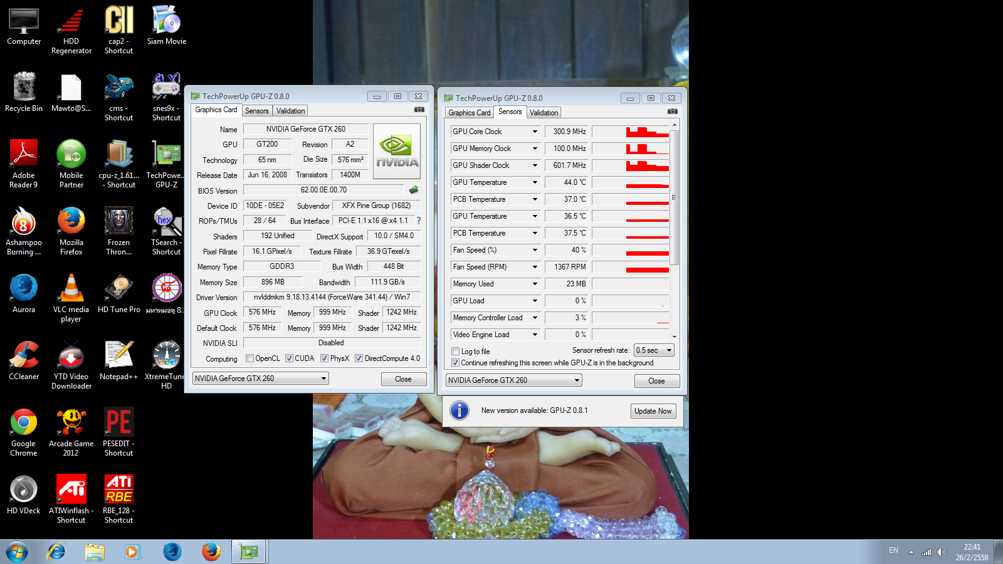The height and width of the screenshot is (564, 1003).
Task: Open the Validation tab in the Sensors window
Action: tap(544, 113)
